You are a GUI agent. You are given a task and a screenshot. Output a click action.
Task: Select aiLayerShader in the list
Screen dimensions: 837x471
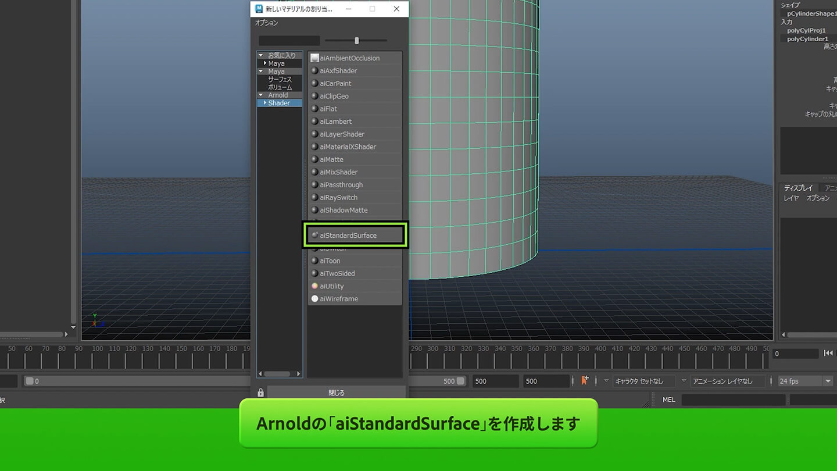tap(355, 134)
